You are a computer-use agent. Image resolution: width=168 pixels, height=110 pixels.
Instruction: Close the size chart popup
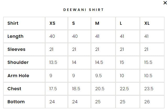[x=165, y=3]
